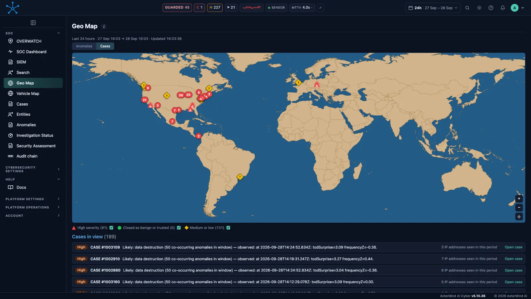The image size is (531, 299).
Task: Click cluster marker 30 on map
Action: [x=181, y=95]
